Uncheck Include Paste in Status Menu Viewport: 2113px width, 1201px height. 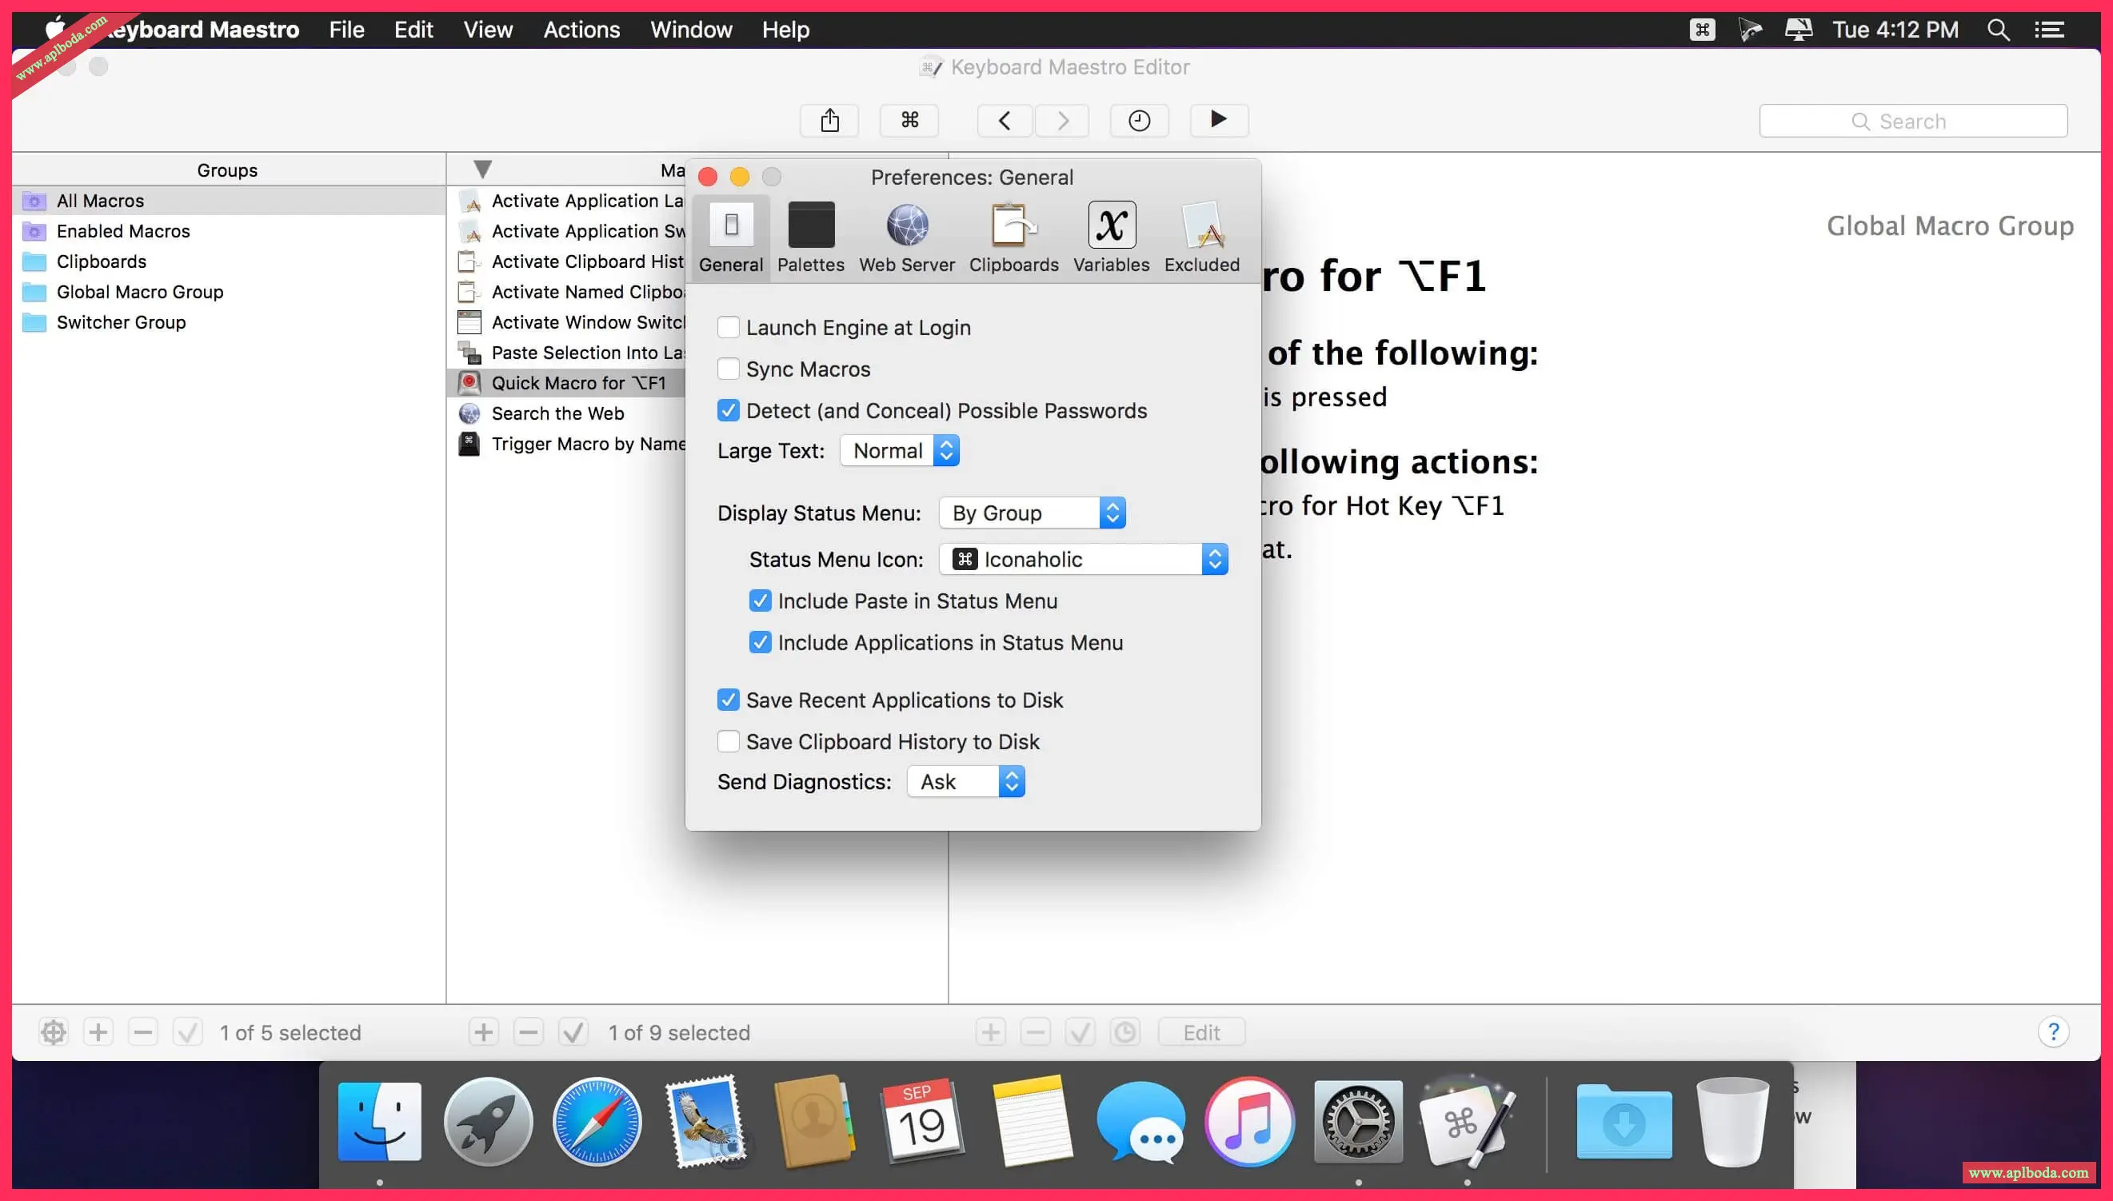tap(760, 600)
